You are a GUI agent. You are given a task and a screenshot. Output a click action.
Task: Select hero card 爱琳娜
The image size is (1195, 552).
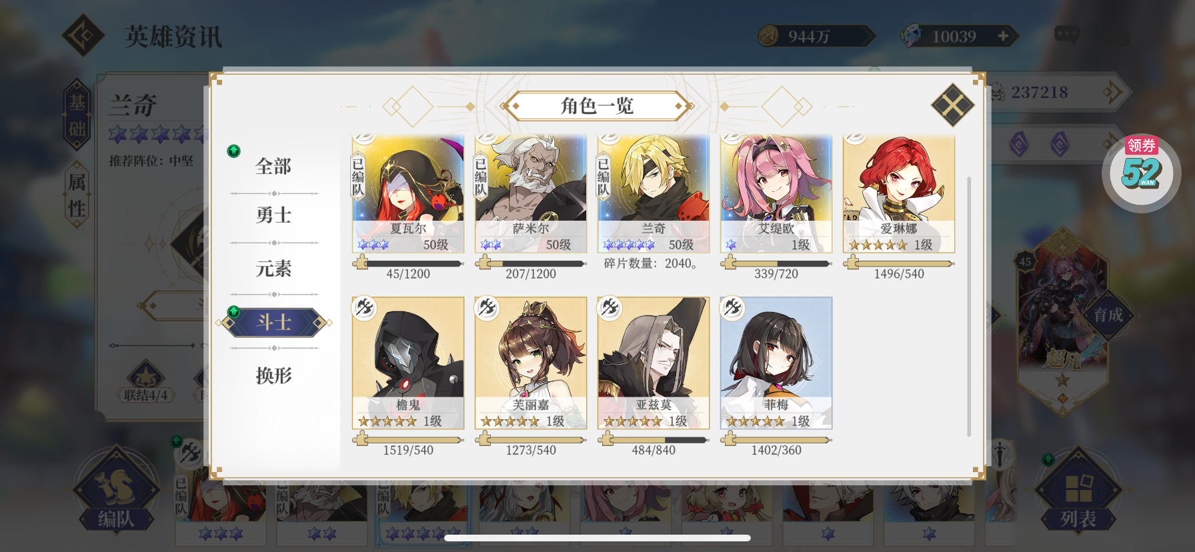coord(899,194)
